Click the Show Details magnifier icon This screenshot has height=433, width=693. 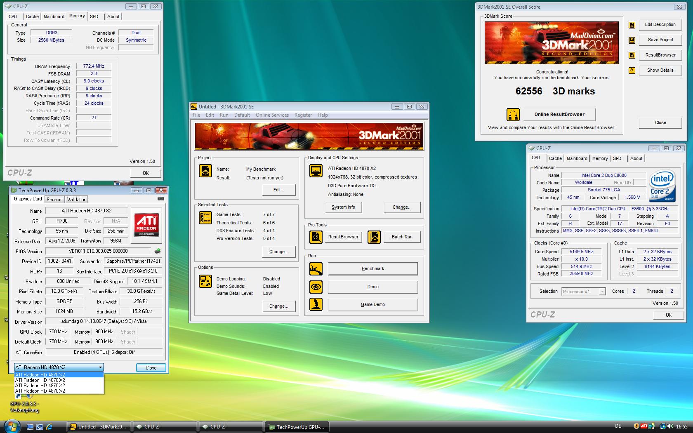[632, 71]
